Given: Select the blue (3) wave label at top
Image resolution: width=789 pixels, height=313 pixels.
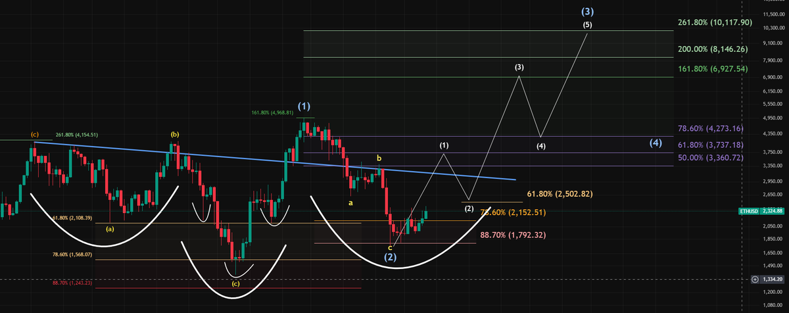Looking at the screenshot, I should click(588, 11).
